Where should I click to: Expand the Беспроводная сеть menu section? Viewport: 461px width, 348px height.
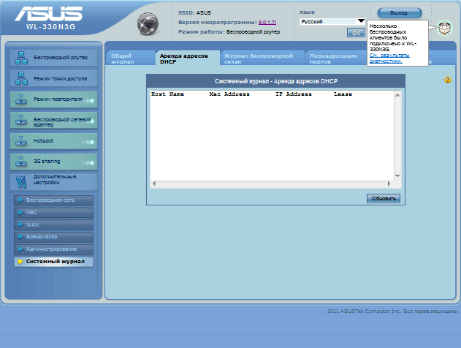54,200
